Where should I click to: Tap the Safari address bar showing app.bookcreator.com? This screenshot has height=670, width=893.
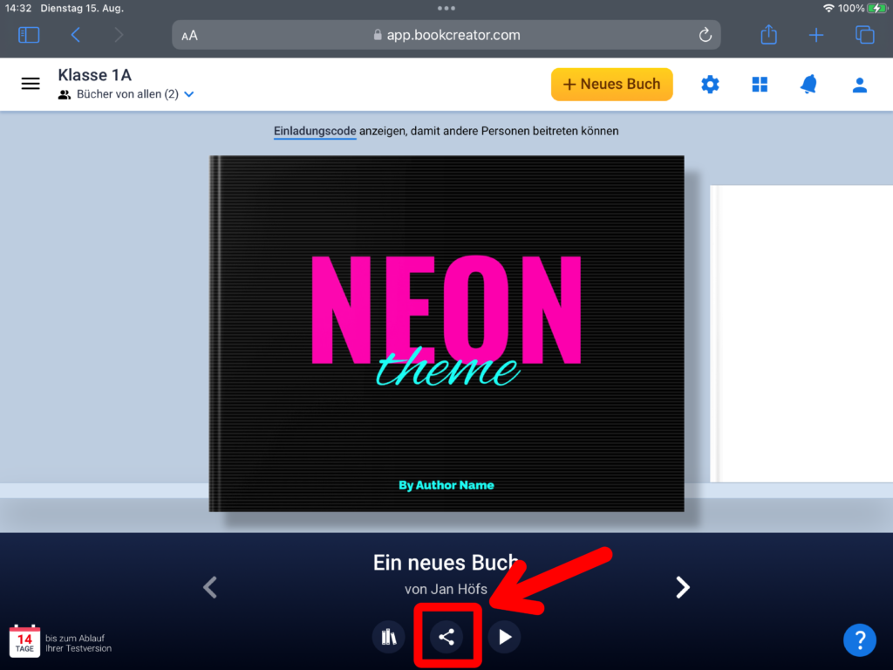446,35
